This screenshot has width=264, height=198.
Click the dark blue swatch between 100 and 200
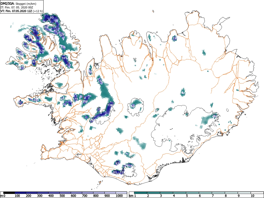tap(20, 193)
